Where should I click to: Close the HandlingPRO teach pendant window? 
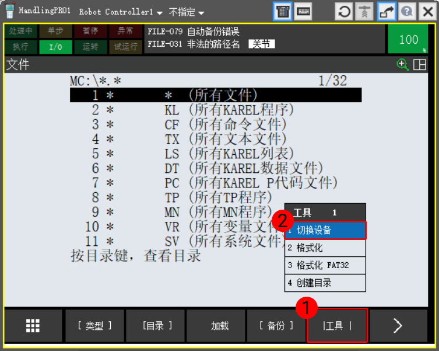pyautogui.click(x=428, y=12)
